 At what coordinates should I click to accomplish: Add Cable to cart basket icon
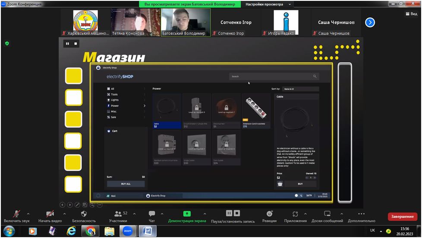click(x=280, y=184)
